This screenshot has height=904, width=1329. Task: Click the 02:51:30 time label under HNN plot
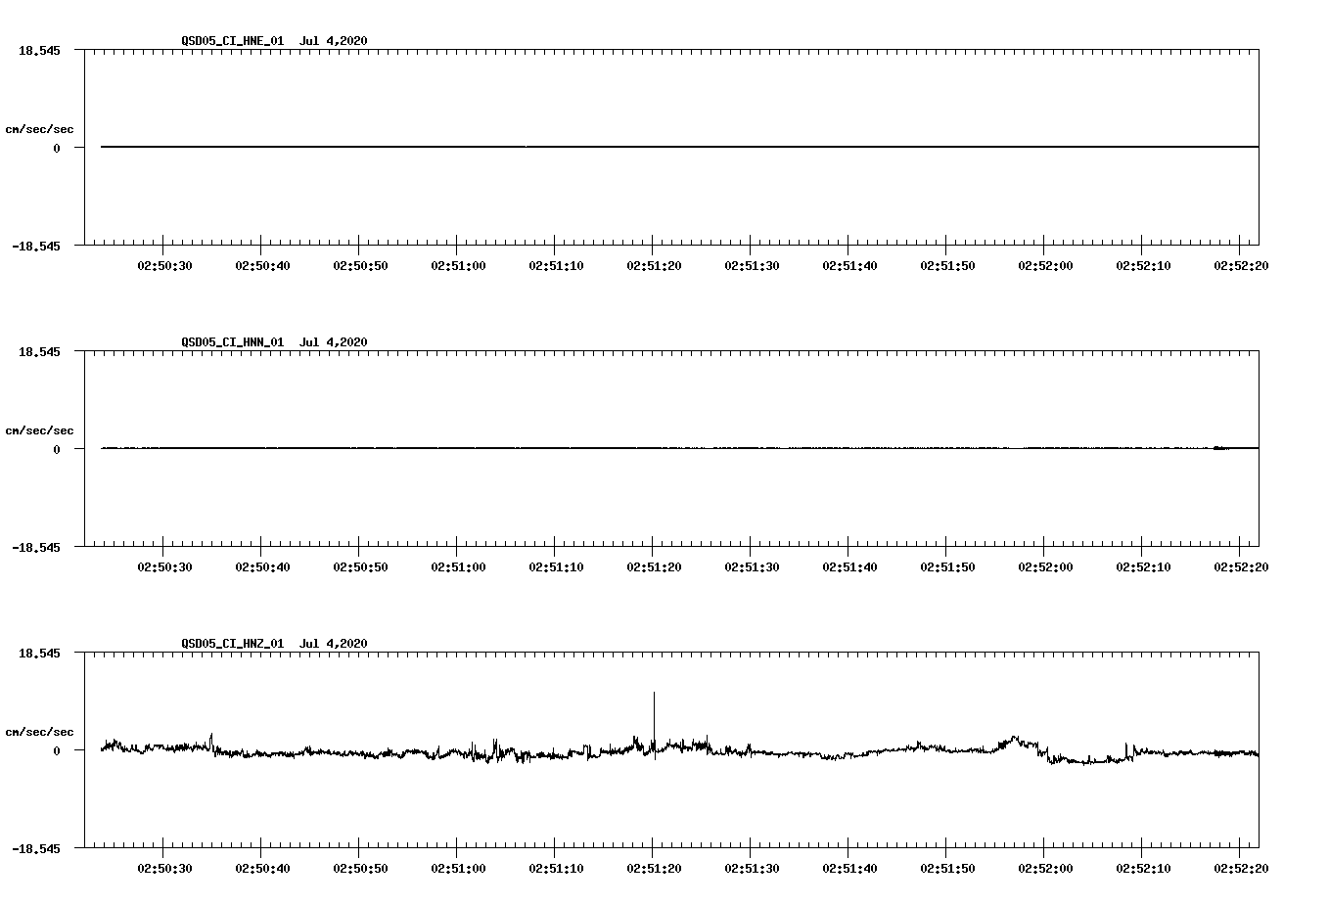tap(752, 567)
